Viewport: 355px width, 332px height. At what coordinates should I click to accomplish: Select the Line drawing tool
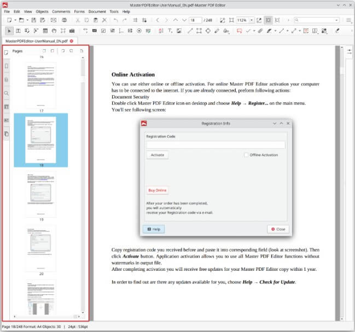[190, 31]
